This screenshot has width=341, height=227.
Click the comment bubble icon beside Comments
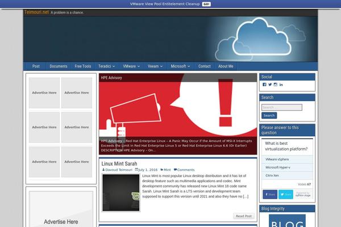tap(175, 170)
